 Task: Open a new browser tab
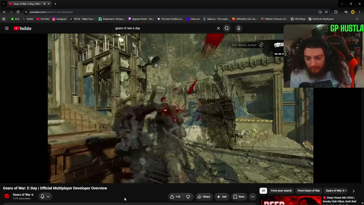55,4
